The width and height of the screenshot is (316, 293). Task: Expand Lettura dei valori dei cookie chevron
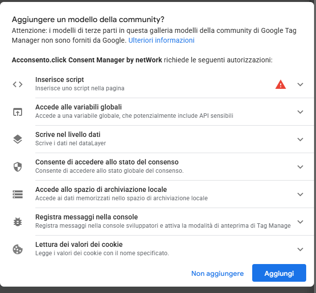(300, 249)
